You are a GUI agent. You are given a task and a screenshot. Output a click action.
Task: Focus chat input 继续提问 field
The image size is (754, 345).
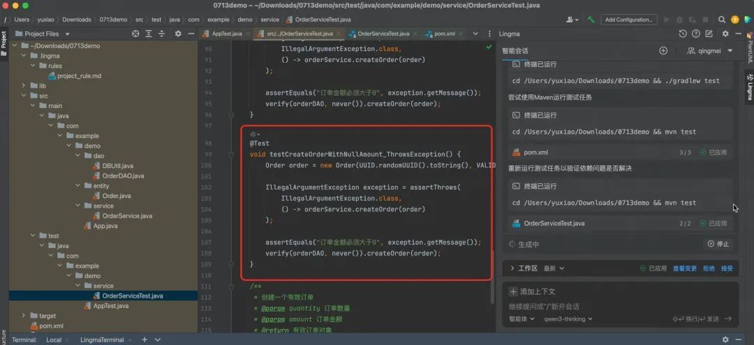pos(621,306)
